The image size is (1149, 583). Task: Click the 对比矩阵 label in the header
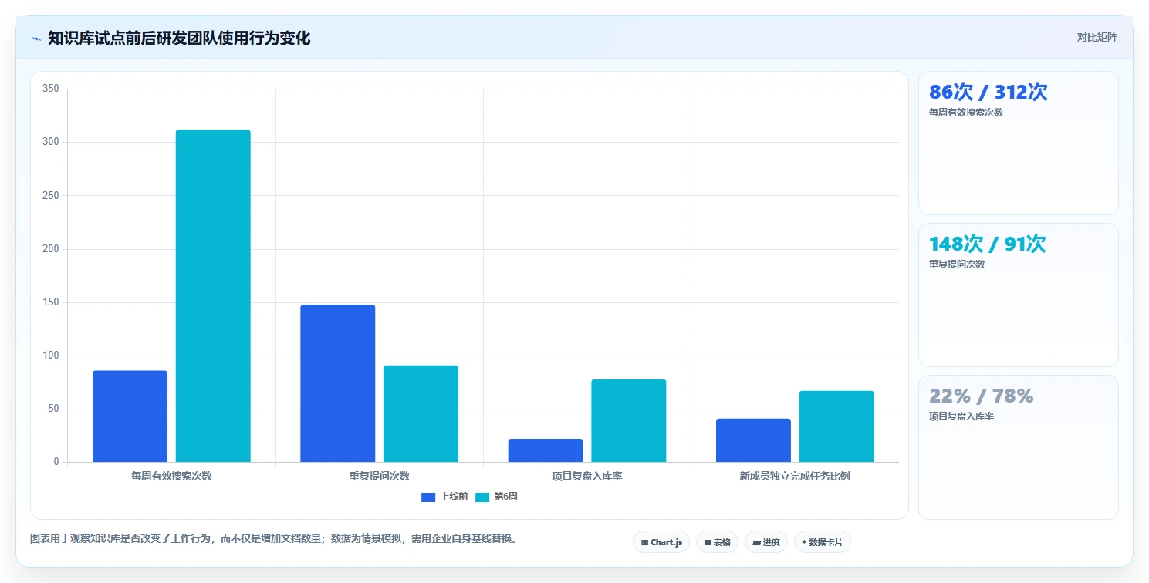point(1097,37)
